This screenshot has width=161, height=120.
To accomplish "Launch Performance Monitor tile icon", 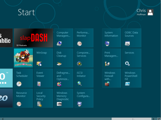I will (x=80, y=44).
